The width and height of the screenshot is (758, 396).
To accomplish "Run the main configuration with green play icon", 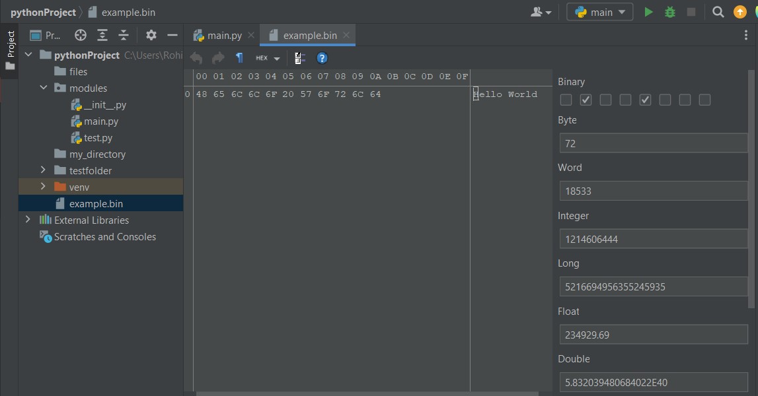I will [x=648, y=11].
